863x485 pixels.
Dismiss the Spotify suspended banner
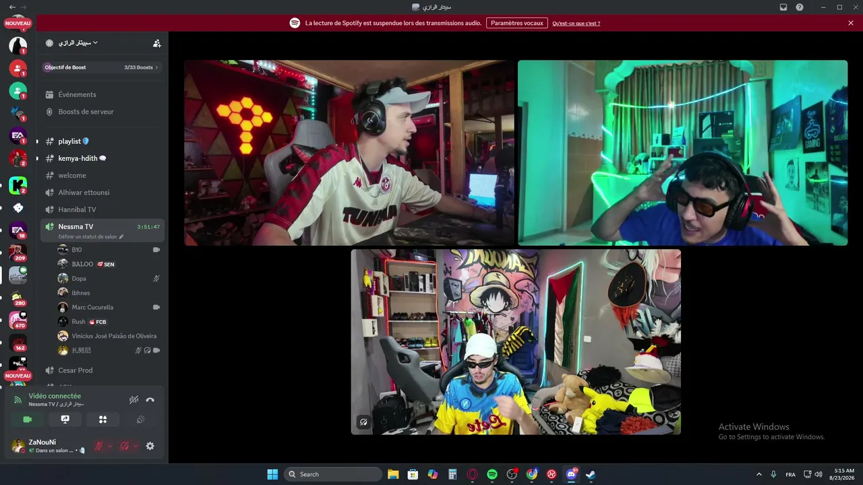pos(851,23)
